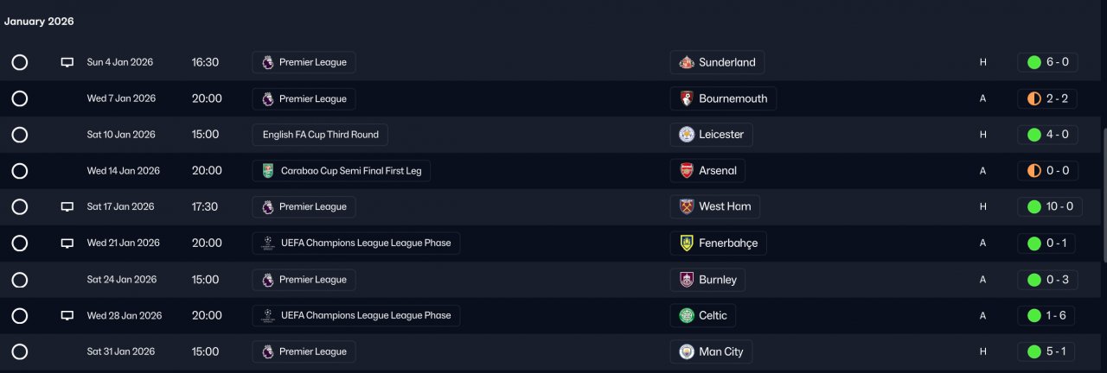The image size is (1107, 373).
Task: Select the radio circle for the Arsenal fixture
Action: click(20, 171)
